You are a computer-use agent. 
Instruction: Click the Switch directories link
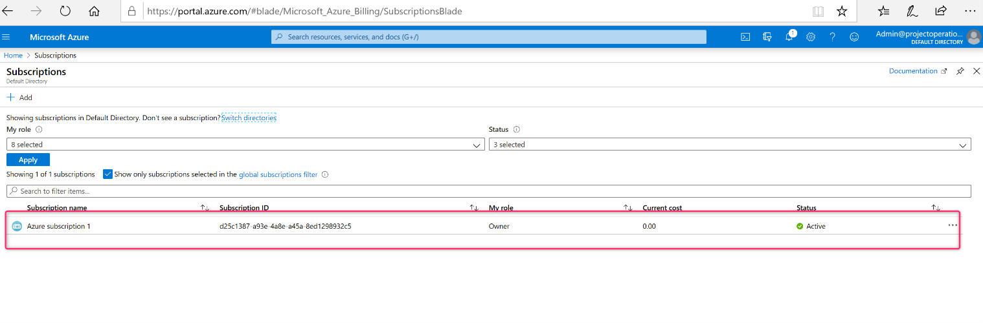coord(249,118)
